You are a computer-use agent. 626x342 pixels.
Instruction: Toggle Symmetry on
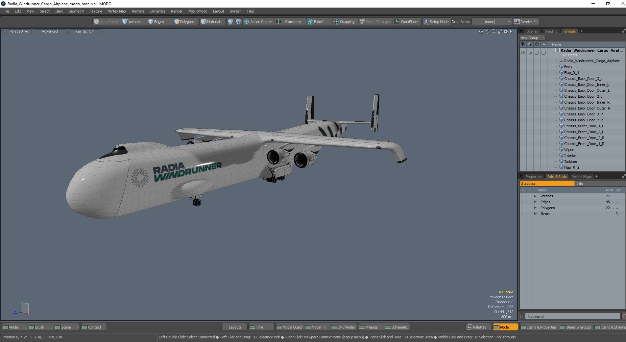(x=289, y=22)
